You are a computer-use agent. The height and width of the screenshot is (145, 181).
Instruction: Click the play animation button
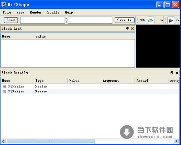coord(171,20)
